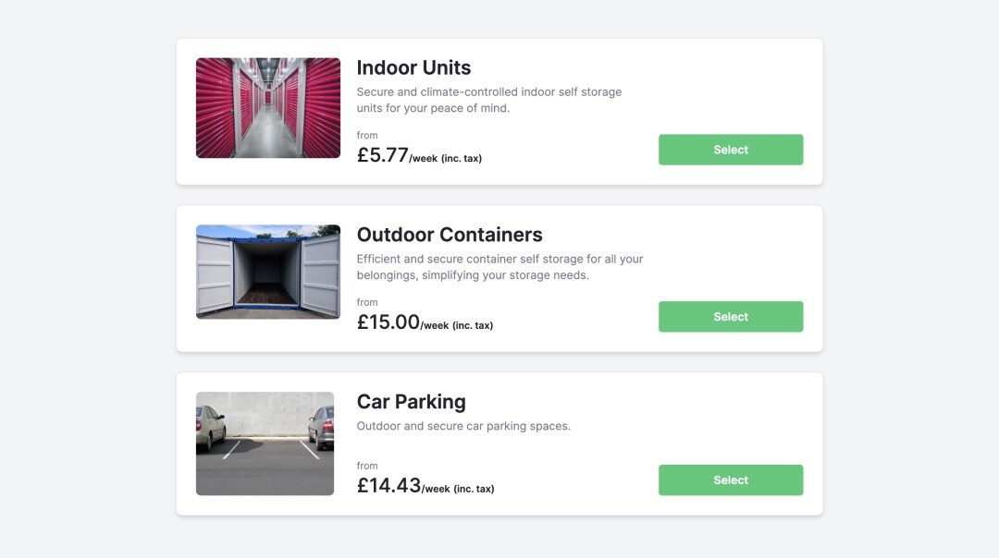Select the Indoor Units storage option

click(x=731, y=150)
